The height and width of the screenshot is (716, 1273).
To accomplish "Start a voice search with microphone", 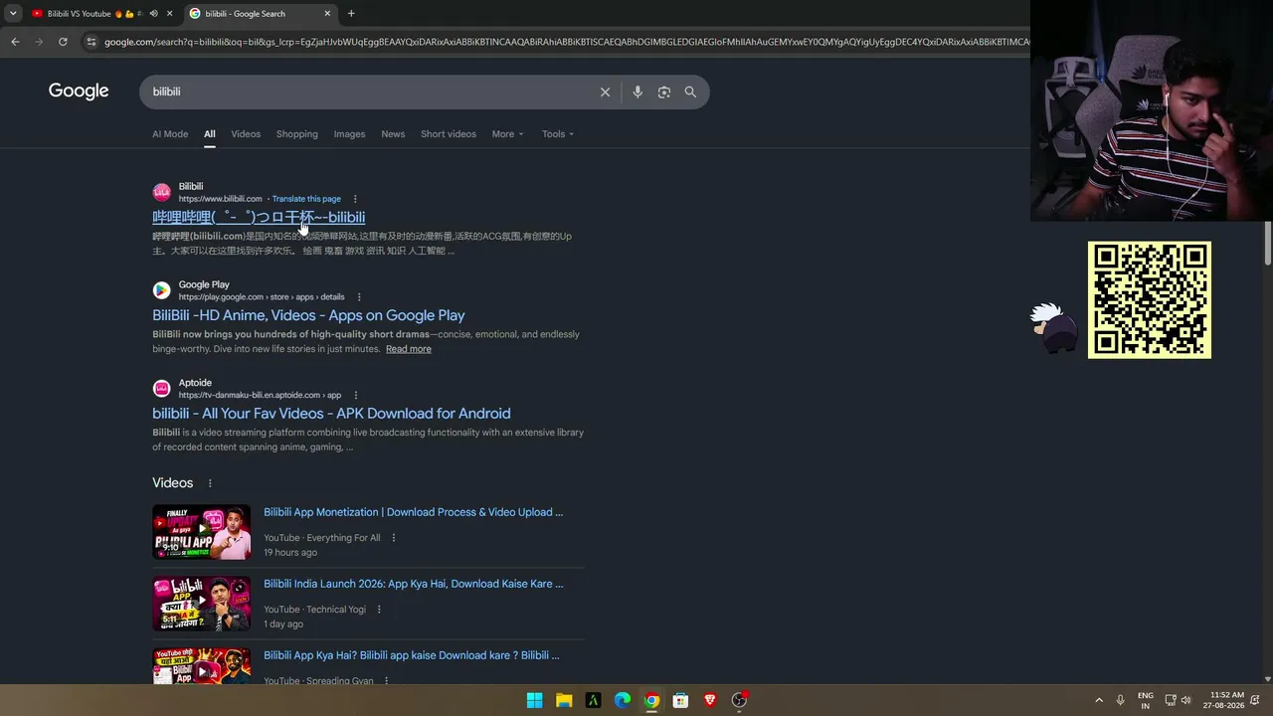I will click(x=637, y=91).
